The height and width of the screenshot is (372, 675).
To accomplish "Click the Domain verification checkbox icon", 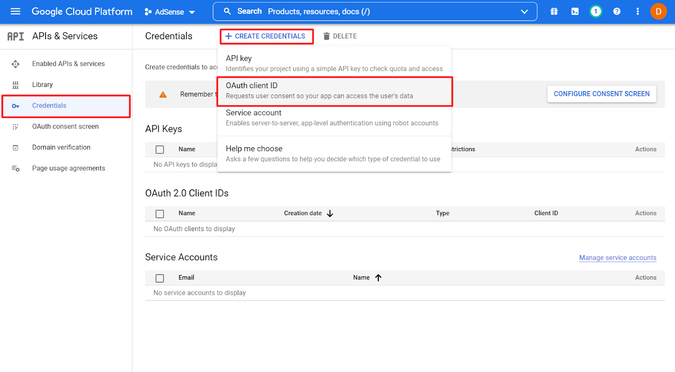I will pos(16,148).
